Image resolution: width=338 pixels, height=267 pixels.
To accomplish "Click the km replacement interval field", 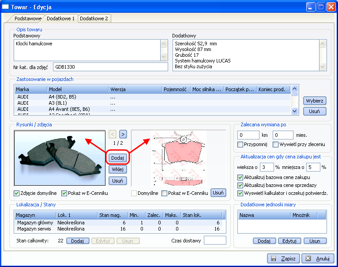I will 248,135.
